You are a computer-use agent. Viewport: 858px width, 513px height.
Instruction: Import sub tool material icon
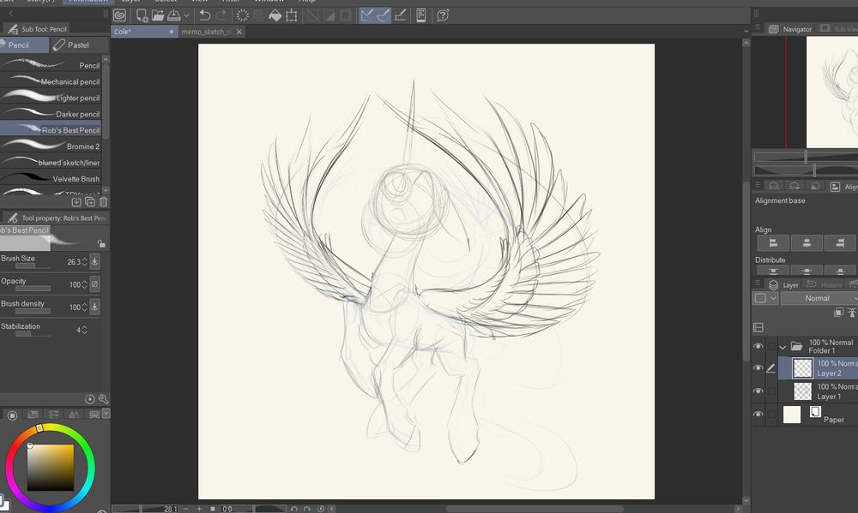tap(76, 202)
